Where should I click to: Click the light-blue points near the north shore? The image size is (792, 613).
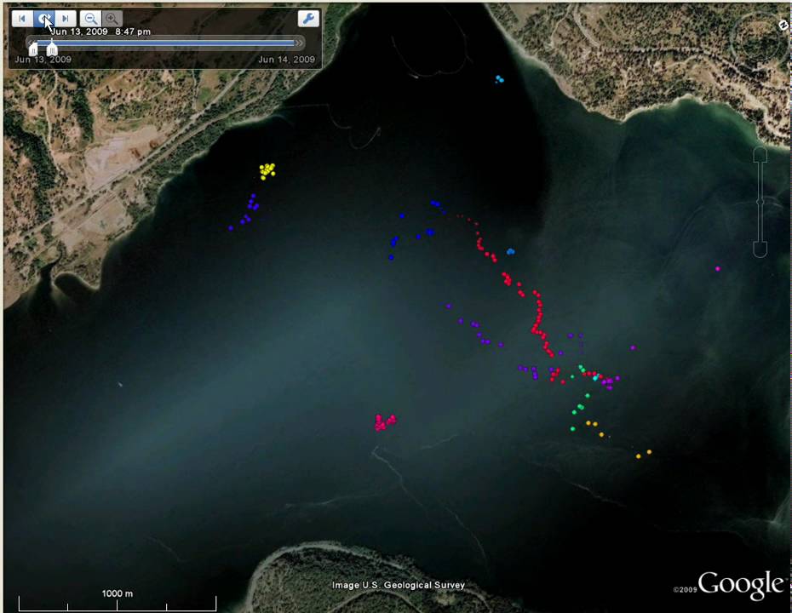tap(500, 79)
